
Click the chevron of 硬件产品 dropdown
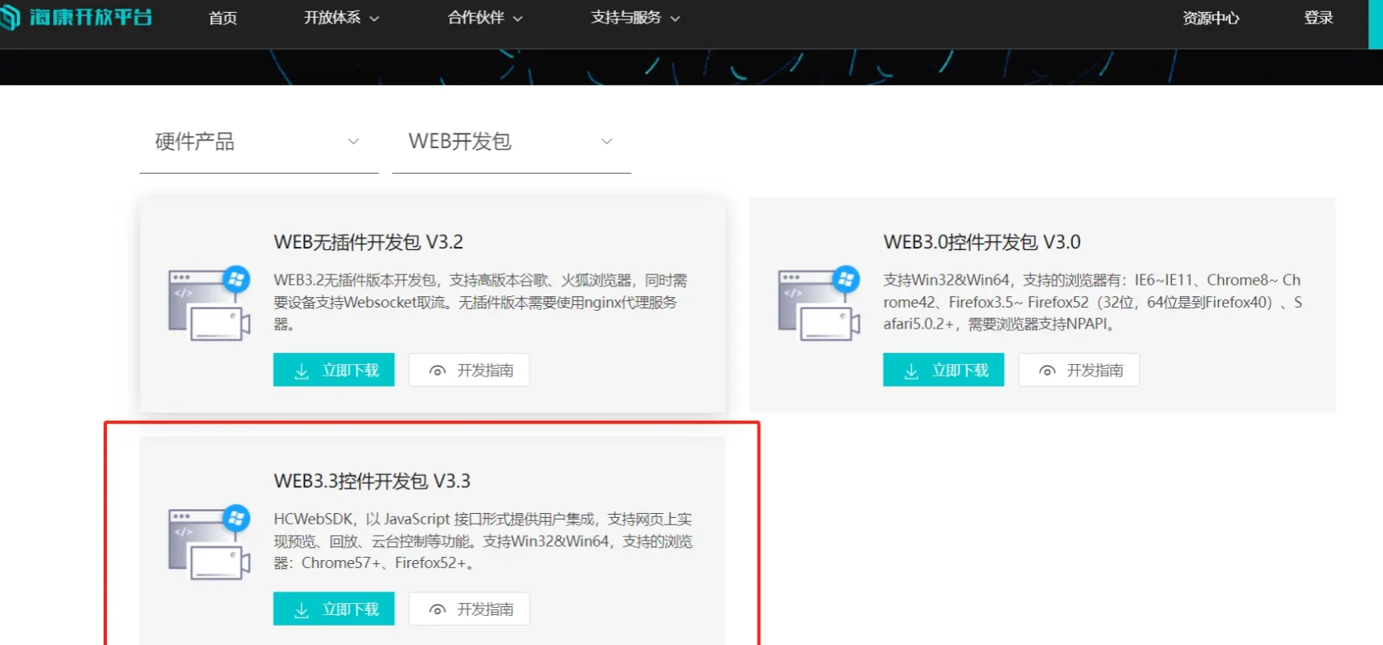click(354, 142)
